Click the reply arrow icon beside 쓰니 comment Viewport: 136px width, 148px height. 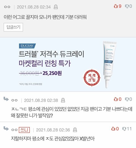click(6, 129)
